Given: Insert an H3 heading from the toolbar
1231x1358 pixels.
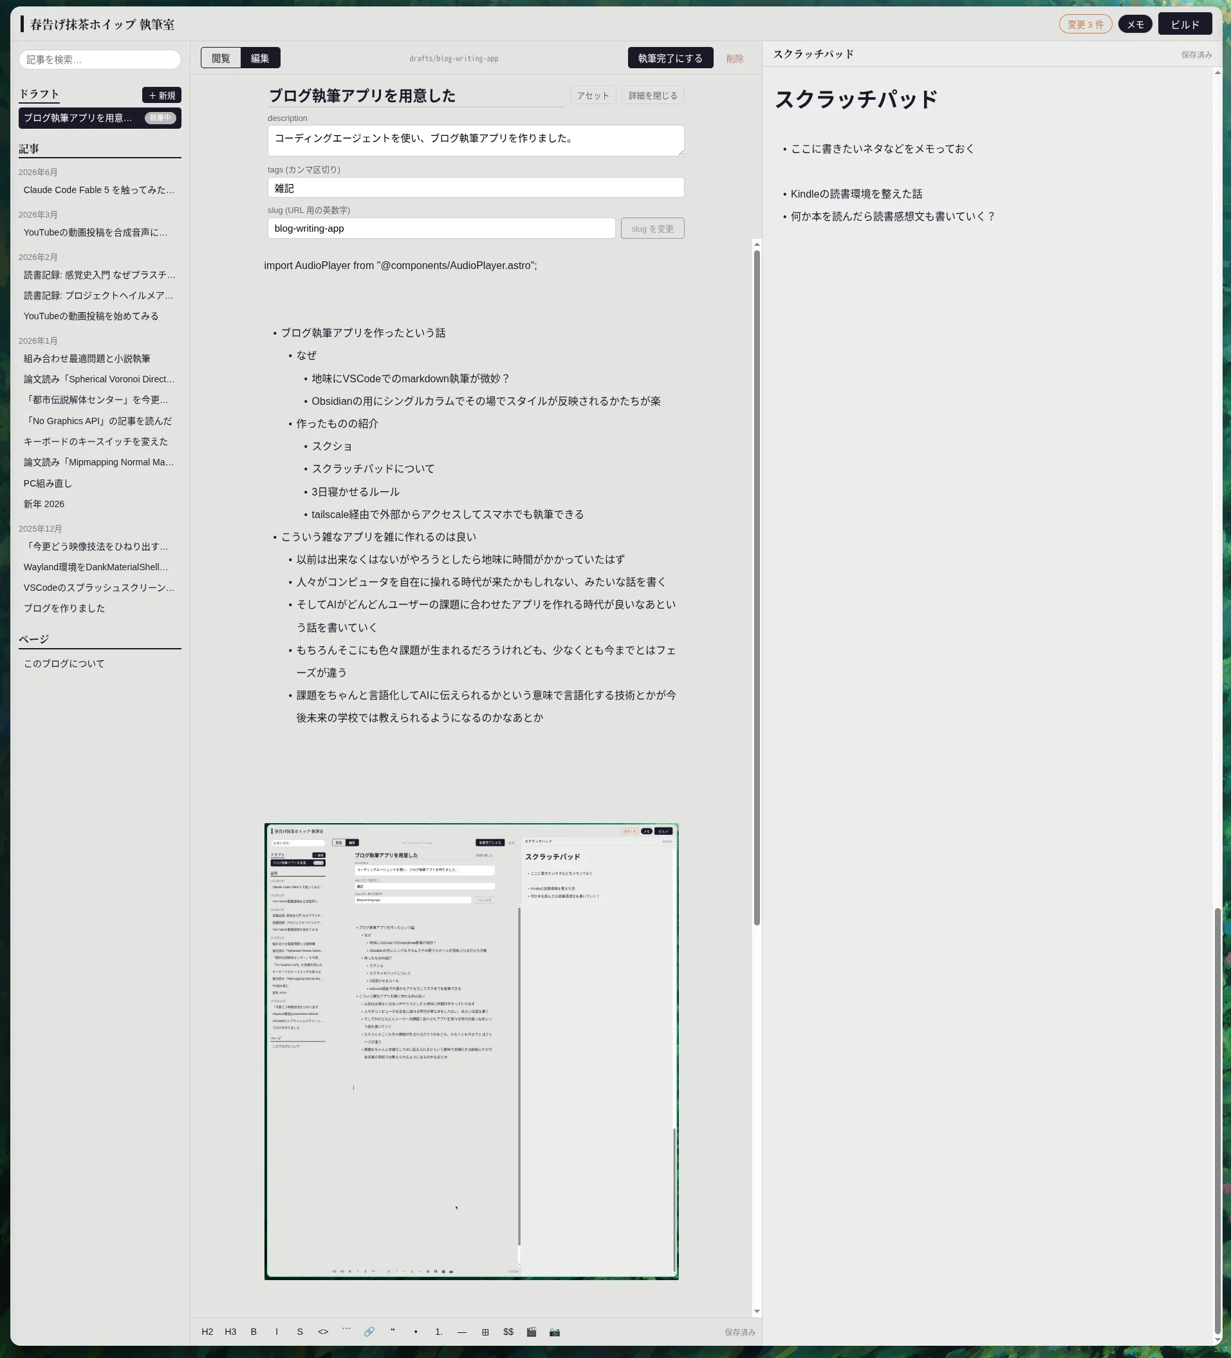Looking at the screenshot, I should point(230,1332).
